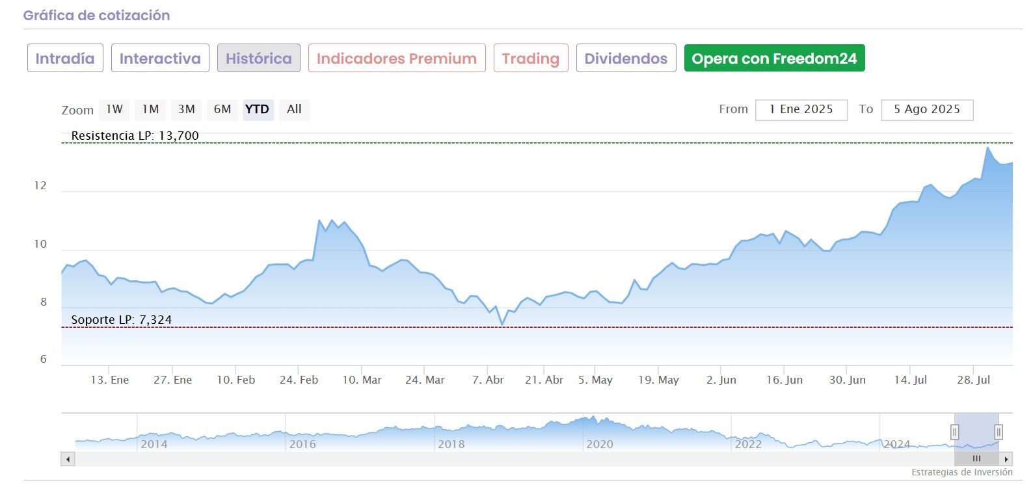Switch to the Interactiva tab
Viewport: 1033px width, 489px height.
tap(160, 59)
